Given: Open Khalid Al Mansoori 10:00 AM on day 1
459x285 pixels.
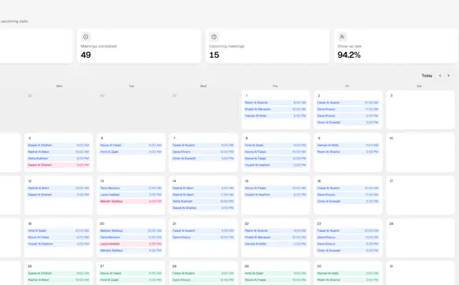Looking at the screenshot, I should [x=275, y=109].
